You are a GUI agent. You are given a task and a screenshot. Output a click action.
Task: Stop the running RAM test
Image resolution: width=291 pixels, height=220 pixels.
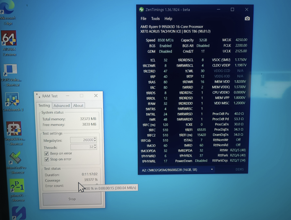tap(72, 199)
